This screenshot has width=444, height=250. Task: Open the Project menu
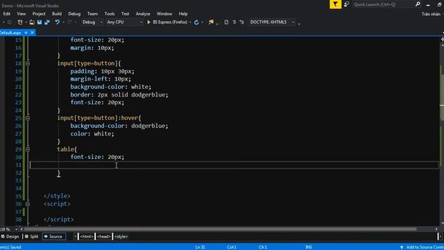[x=39, y=14]
